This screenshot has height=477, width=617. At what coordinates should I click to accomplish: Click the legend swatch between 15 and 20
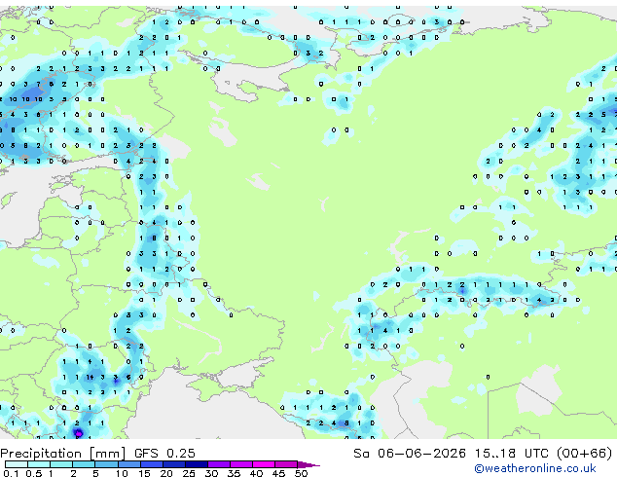click(x=151, y=464)
